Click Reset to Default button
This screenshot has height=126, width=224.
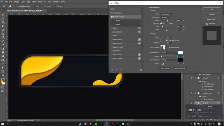tap(180, 69)
